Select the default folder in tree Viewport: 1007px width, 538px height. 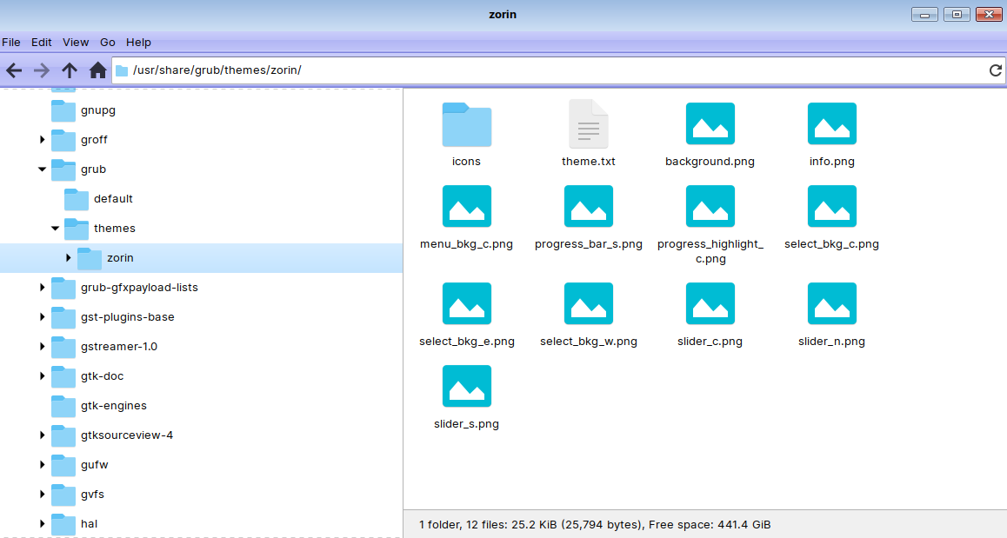click(113, 199)
